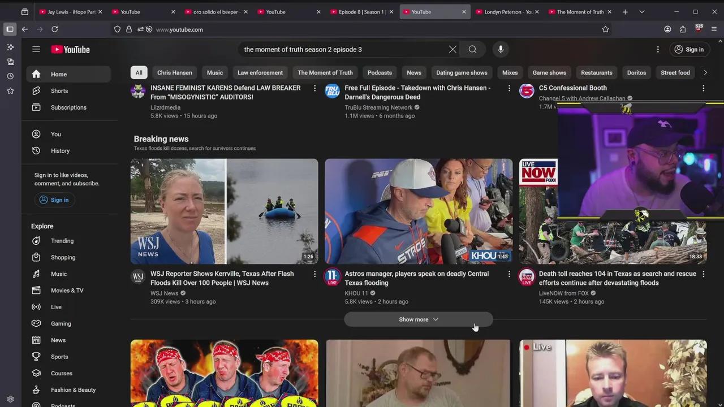The width and height of the screenshot is (724, 407).
Task: Collapse the YouTube guide hamburger menu
Action: pyautogui.click(x=36, y=49)
